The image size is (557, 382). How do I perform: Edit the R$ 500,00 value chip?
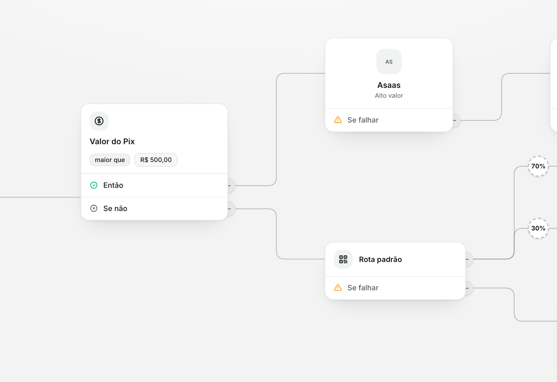click(156, 160)
